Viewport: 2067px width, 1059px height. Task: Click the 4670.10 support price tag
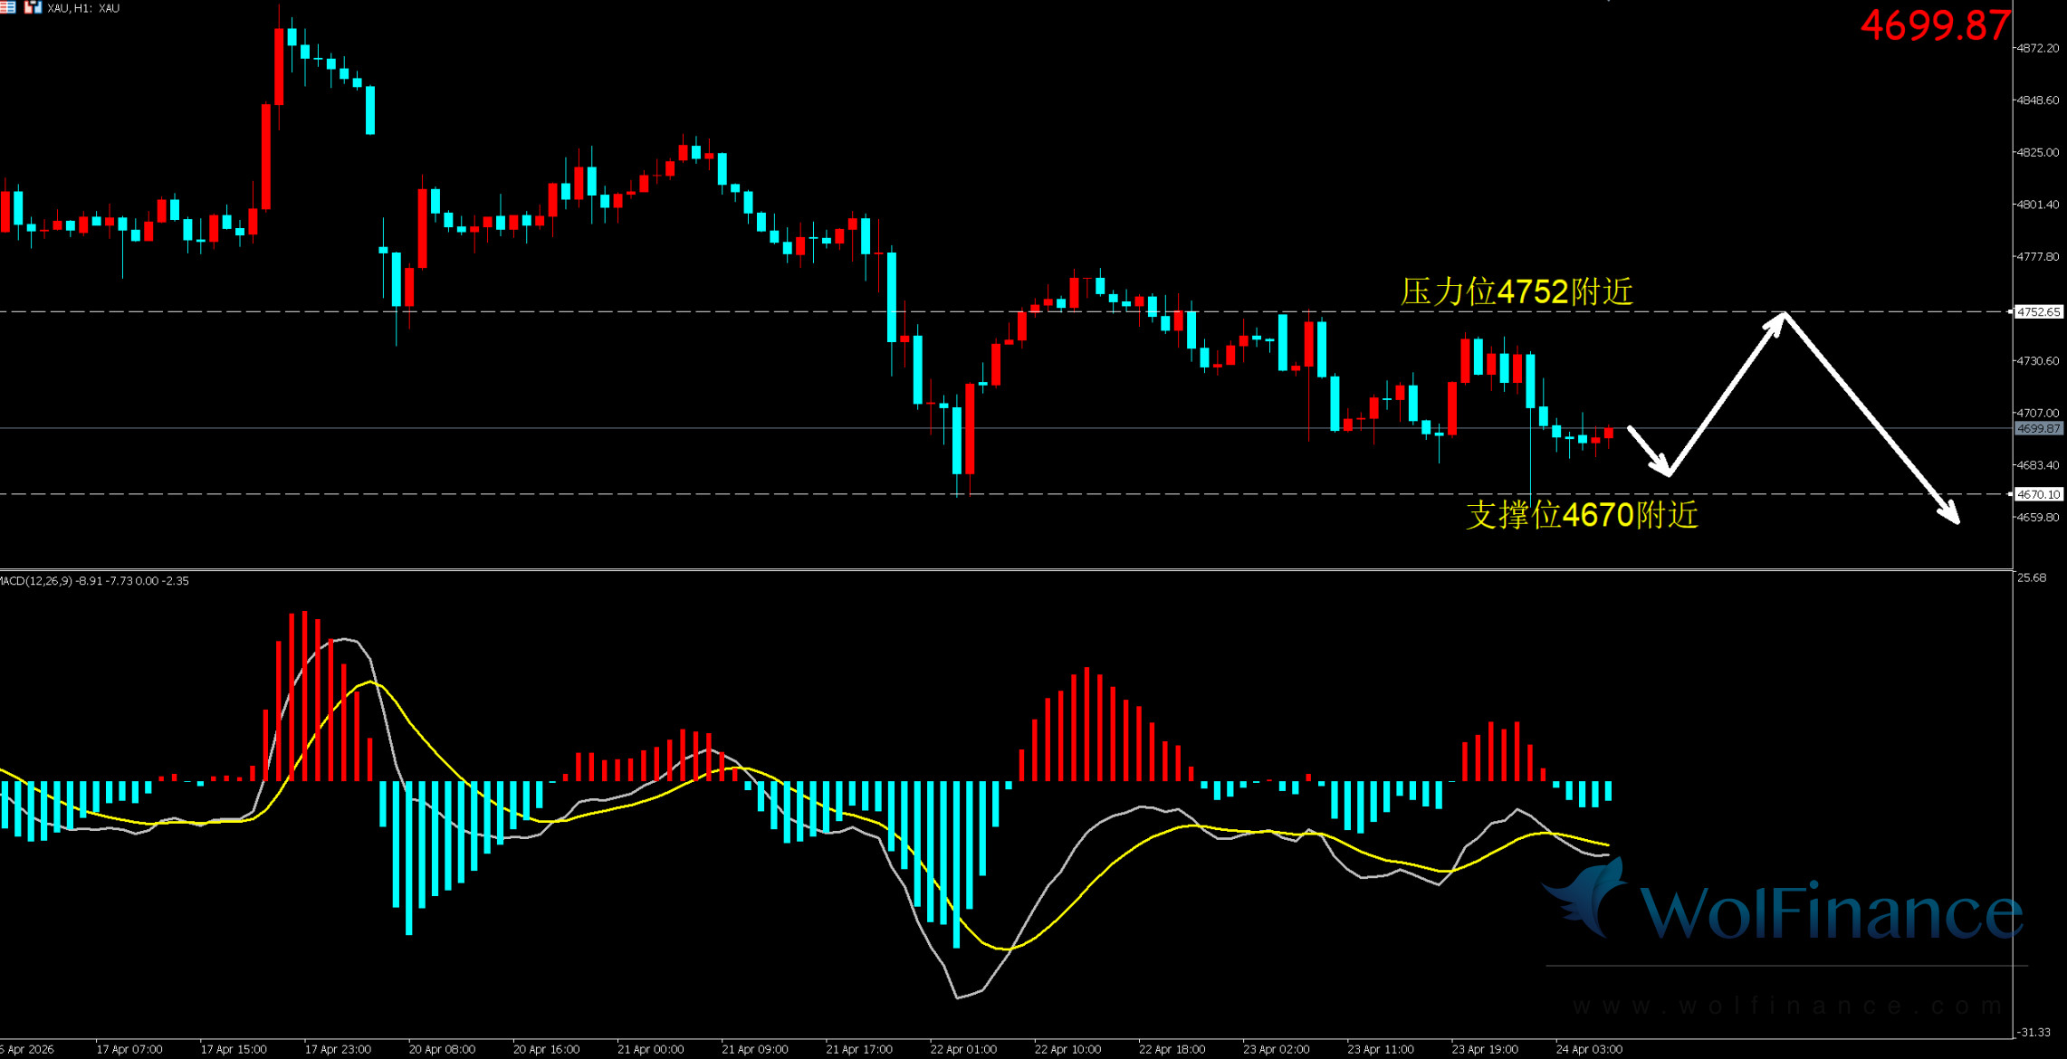[x=2038, y=494]
